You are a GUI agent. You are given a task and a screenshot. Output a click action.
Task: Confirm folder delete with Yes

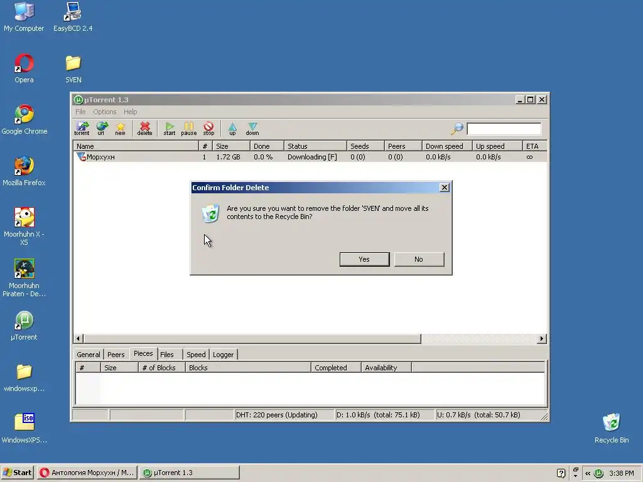click(364, 259)
